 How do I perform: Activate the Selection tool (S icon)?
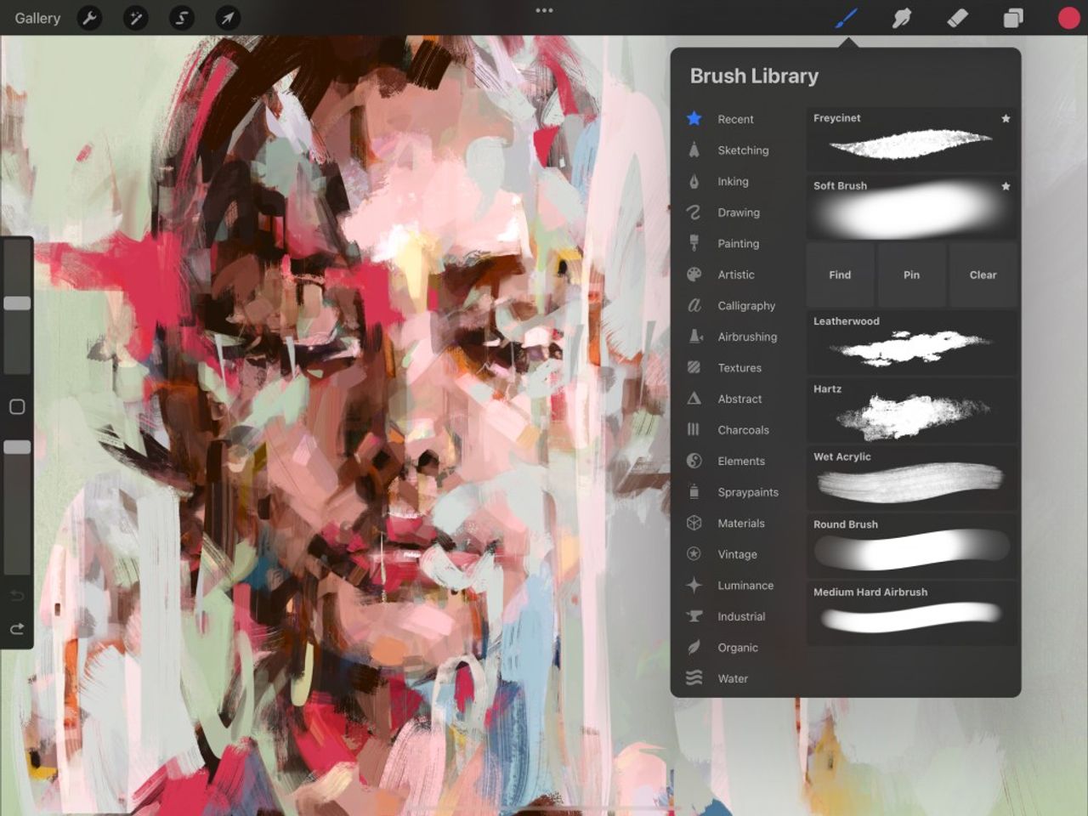[x=182, y=18]
